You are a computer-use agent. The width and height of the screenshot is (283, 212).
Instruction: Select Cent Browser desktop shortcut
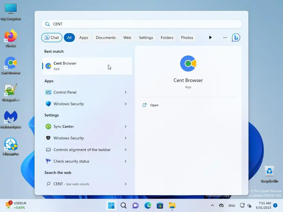pyautogui.click(x=11, y=65)
